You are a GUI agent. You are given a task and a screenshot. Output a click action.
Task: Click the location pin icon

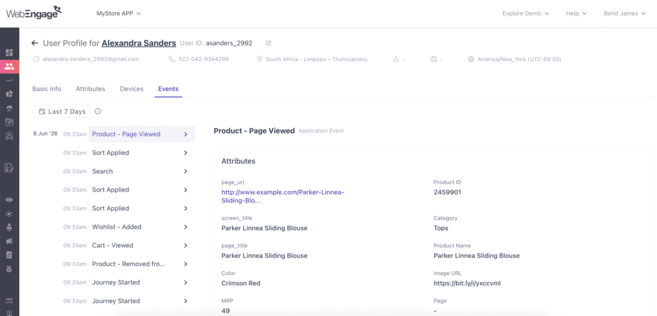(259, 60)
